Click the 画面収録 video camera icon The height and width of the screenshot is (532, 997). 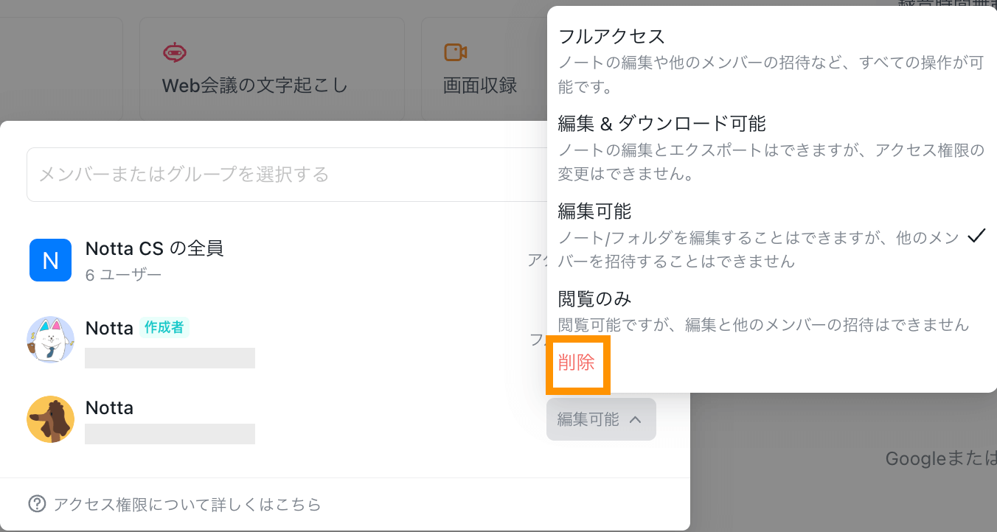(x=455, y=52)
